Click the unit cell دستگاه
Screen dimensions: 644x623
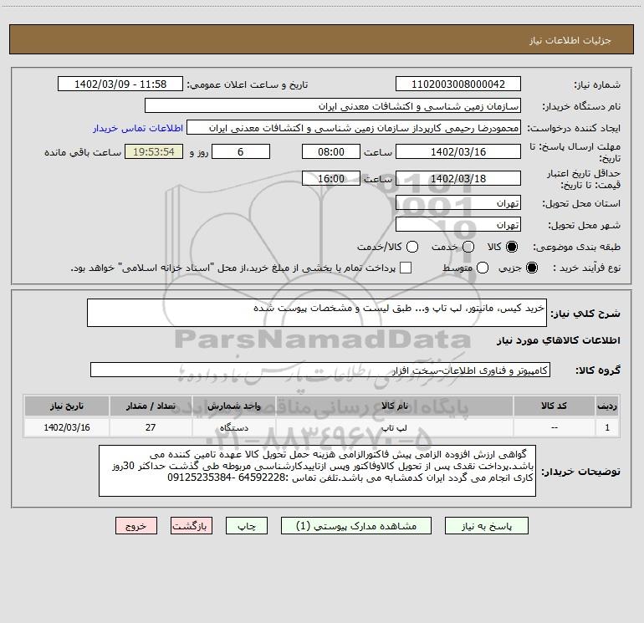233,427
